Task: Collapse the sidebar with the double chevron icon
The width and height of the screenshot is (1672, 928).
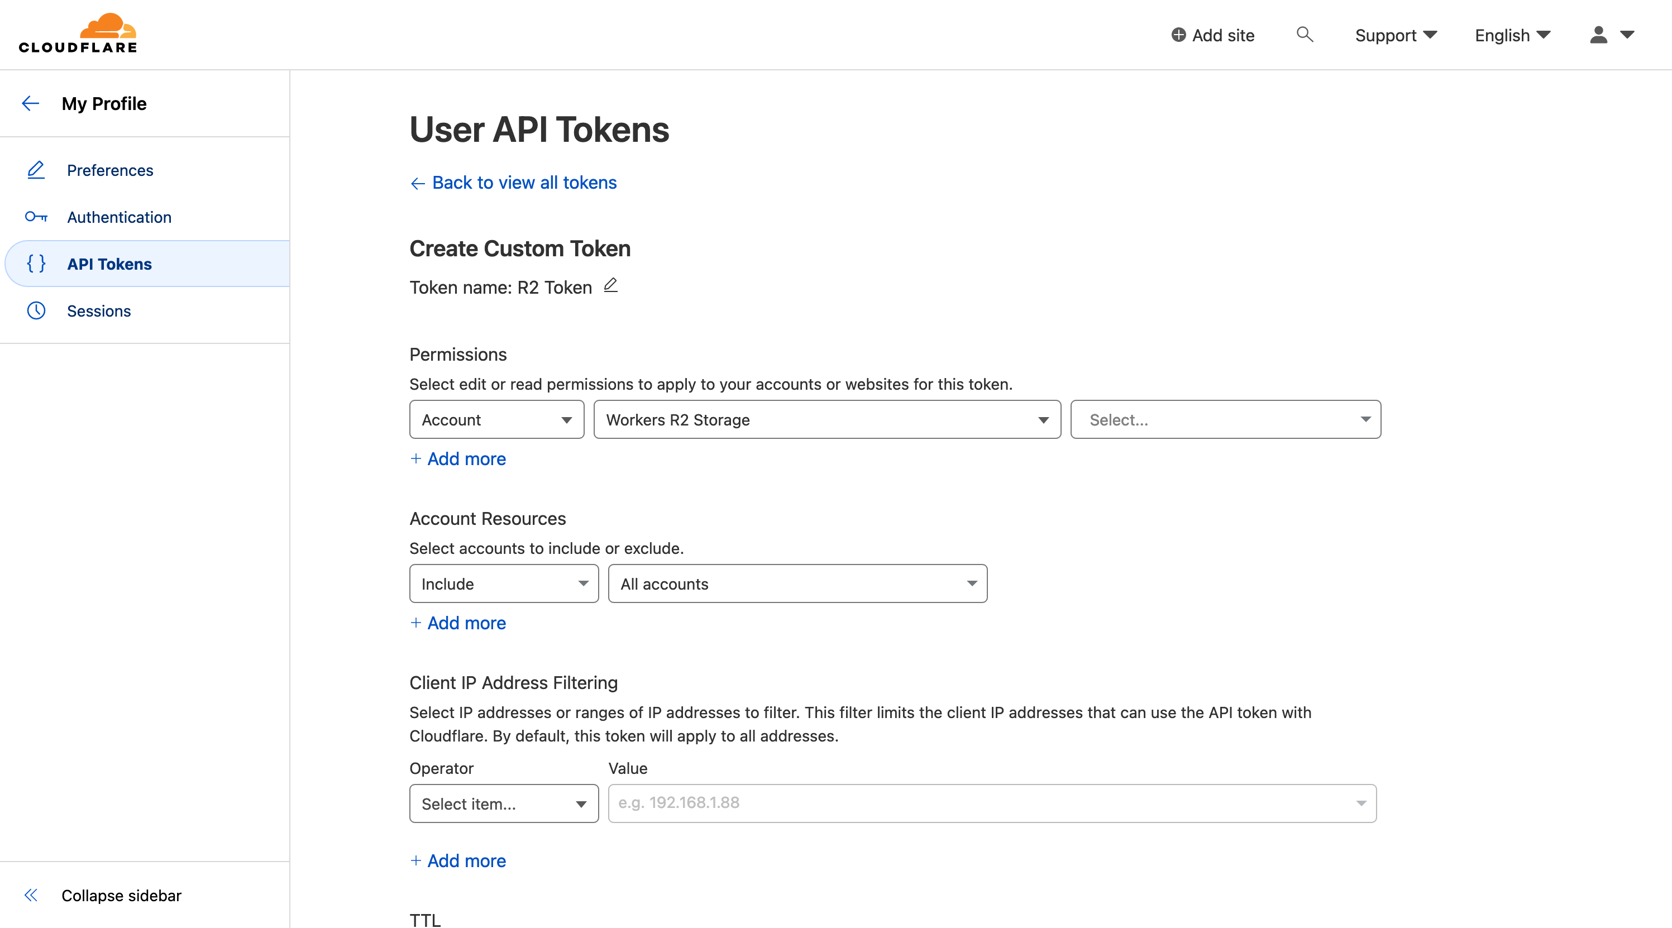Action: (31, 896)
